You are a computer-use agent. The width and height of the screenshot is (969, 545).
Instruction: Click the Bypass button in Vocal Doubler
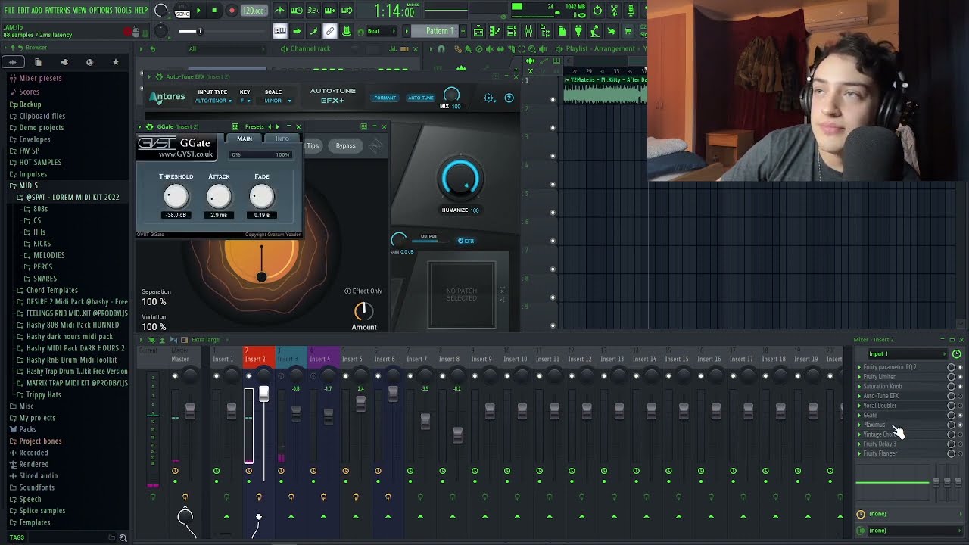345,145
